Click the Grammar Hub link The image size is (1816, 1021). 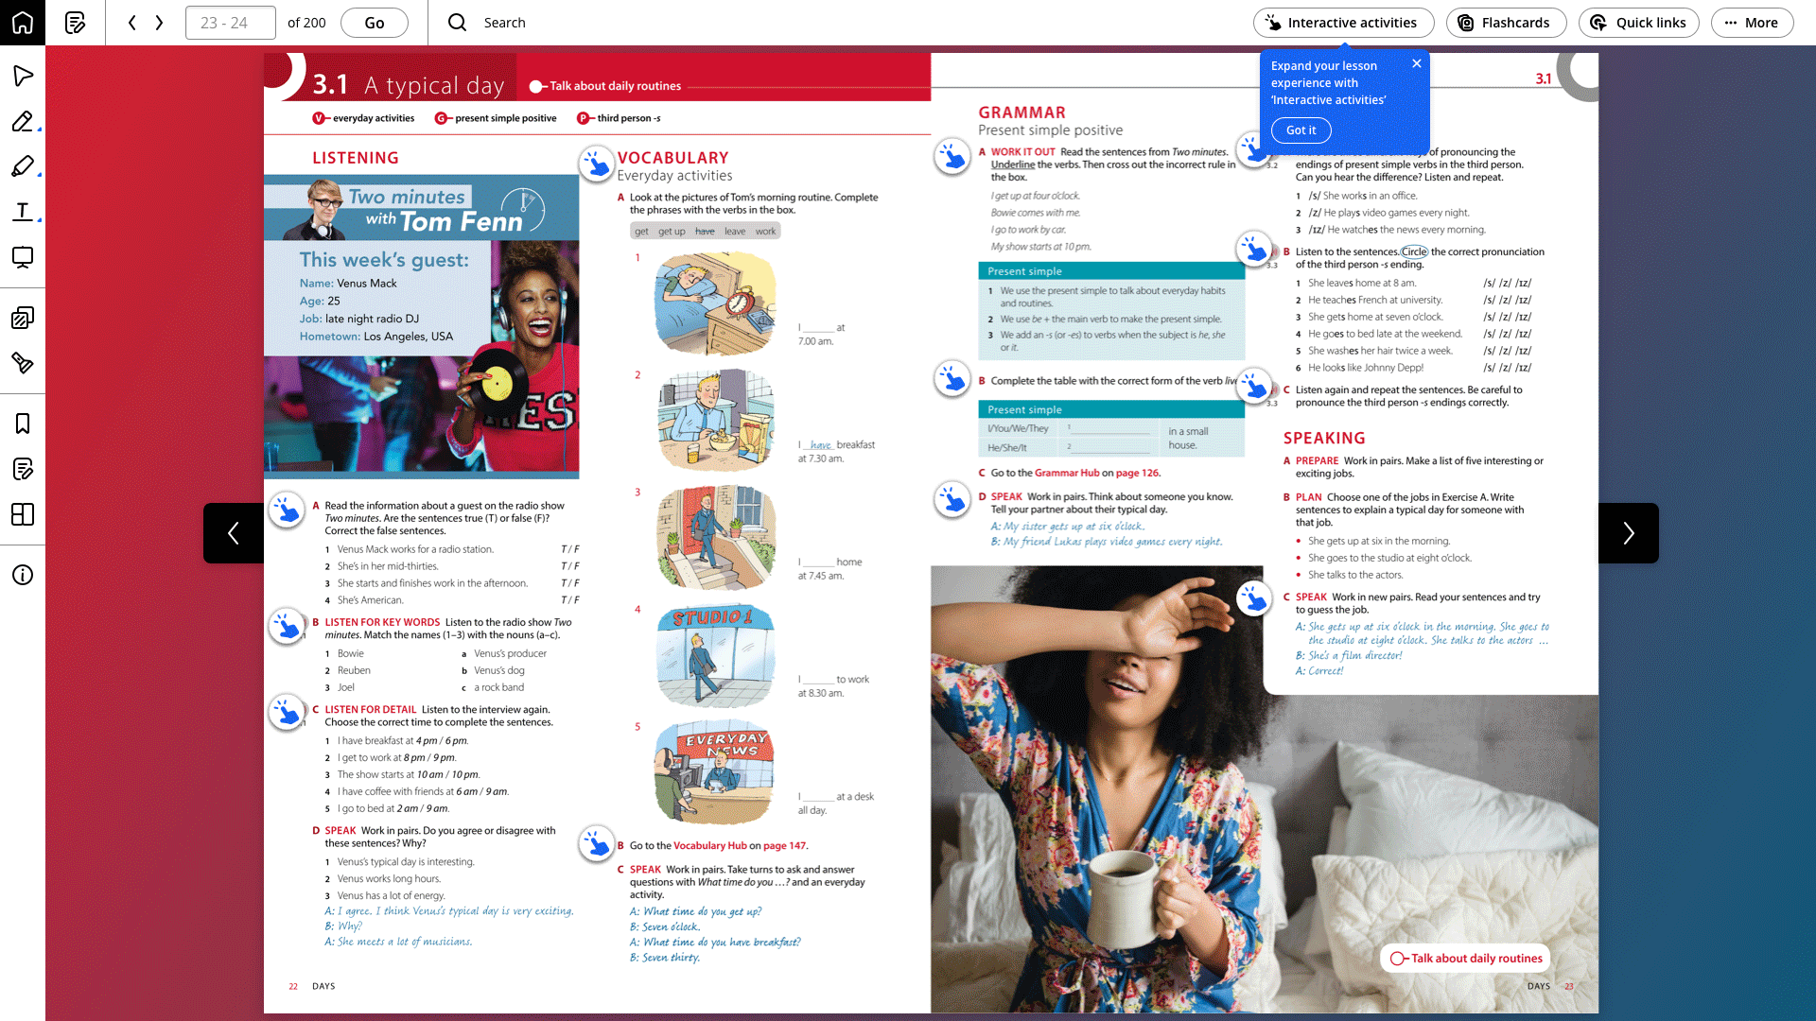[x=1067, y=473]
